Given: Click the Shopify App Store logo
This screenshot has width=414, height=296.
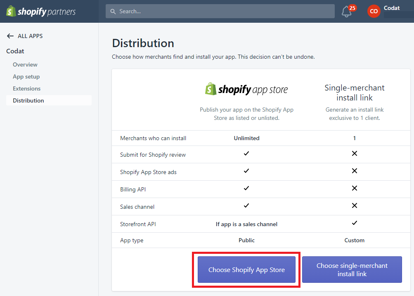Looking at the screenshot, I should 246,89.
